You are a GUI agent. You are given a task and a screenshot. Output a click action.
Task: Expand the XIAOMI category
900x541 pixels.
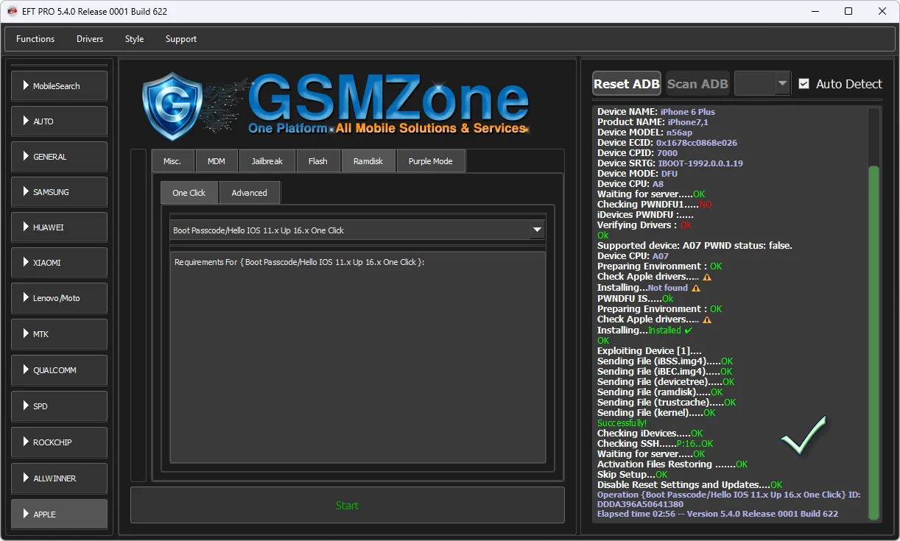click(59, 263)
